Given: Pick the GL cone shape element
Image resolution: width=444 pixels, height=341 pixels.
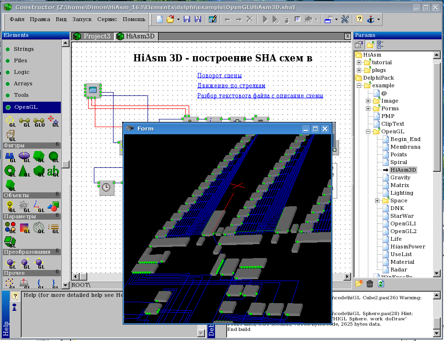Looking at the screenshot, I should pyautogui.click(x=24, y=170).
